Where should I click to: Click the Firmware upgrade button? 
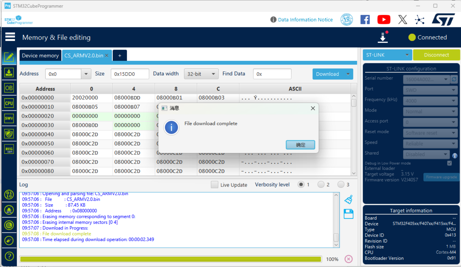coord(441,177)
